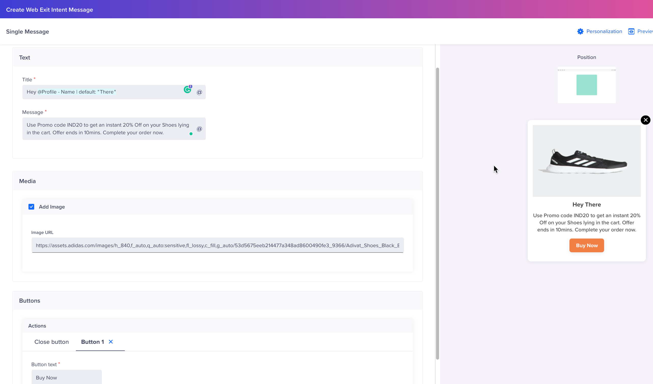Uncheck the Add Image checkbox
The height and width of the screenshot is (384, 653).
[31, 207]
